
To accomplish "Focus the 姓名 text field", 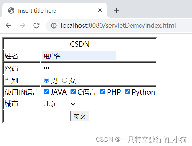I will (79, 56).
